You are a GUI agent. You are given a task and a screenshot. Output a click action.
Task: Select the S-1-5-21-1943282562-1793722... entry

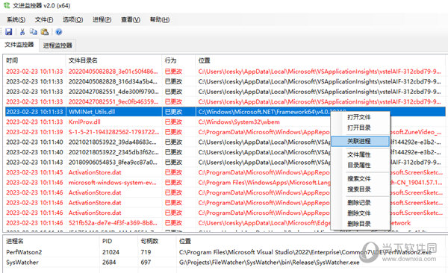(113, 132)
